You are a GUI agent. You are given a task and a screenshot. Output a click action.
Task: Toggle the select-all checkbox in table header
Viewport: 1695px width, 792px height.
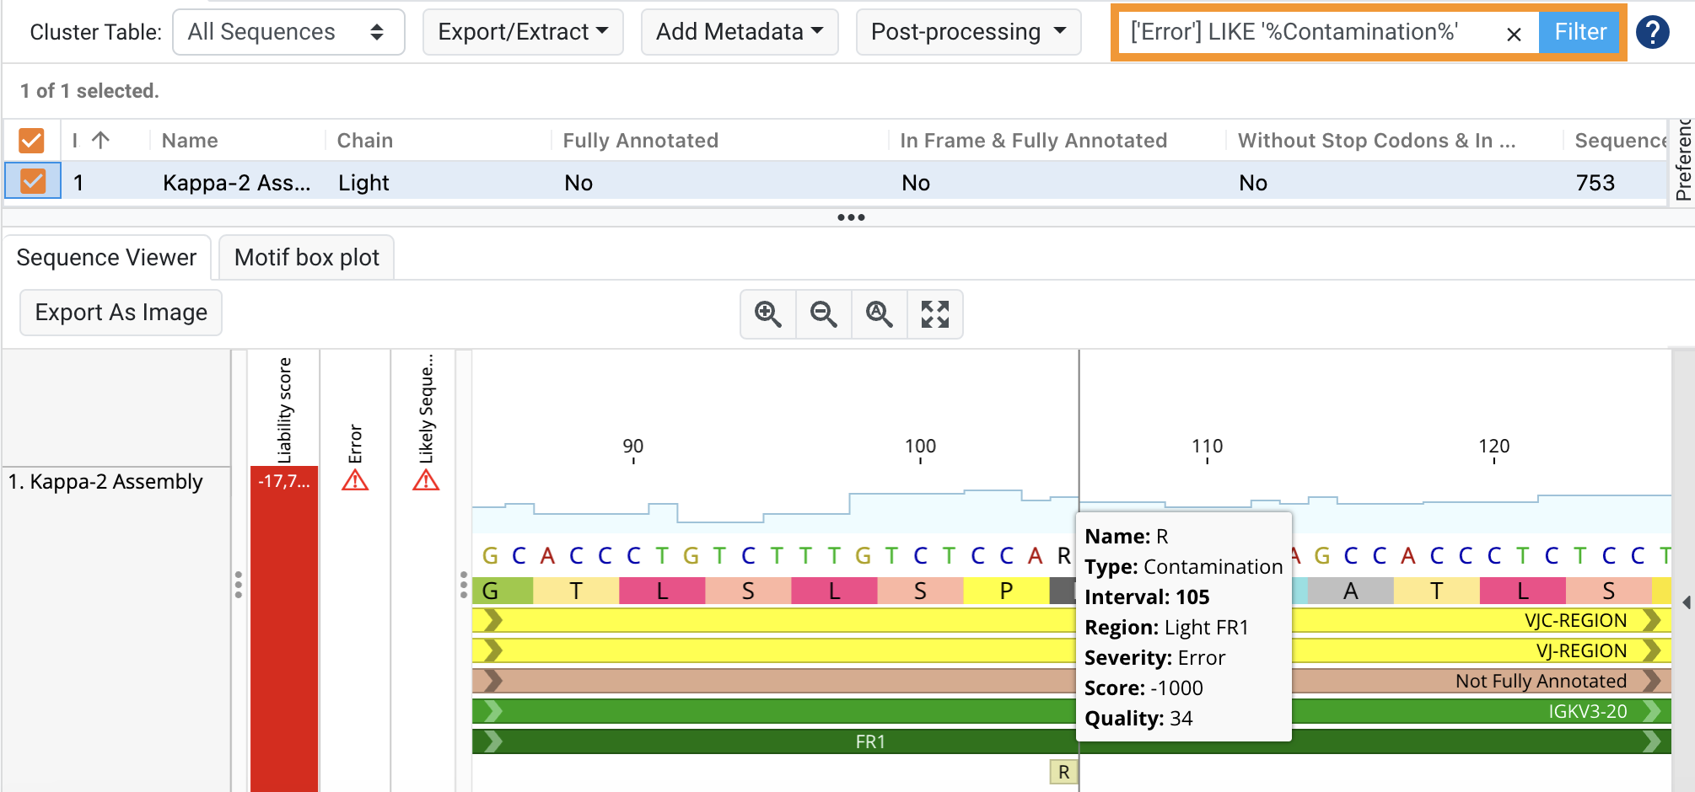pyautogui.click(x=31, y=140)
